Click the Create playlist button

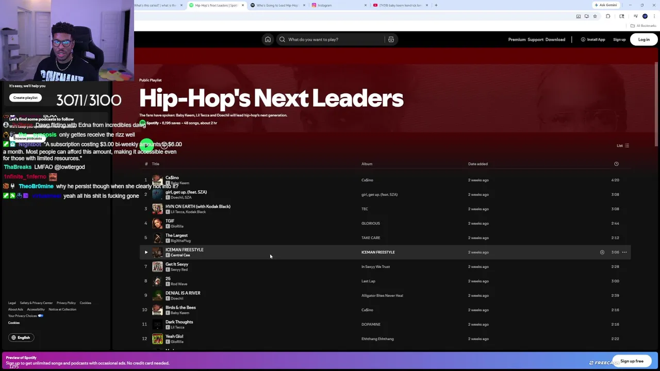[x=25, y=98]
